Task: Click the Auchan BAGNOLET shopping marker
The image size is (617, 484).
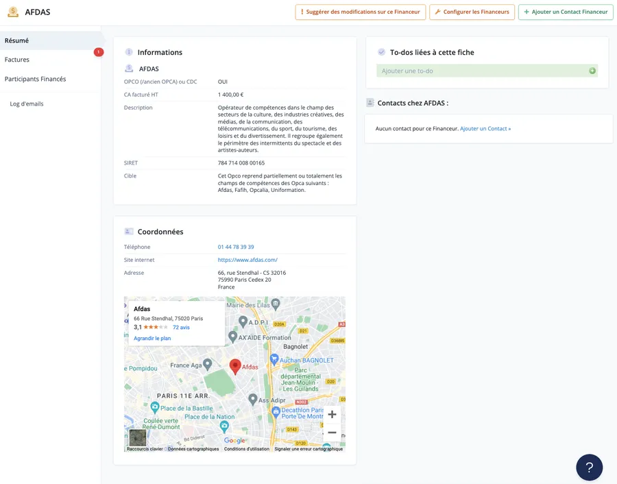Action: 274,359
